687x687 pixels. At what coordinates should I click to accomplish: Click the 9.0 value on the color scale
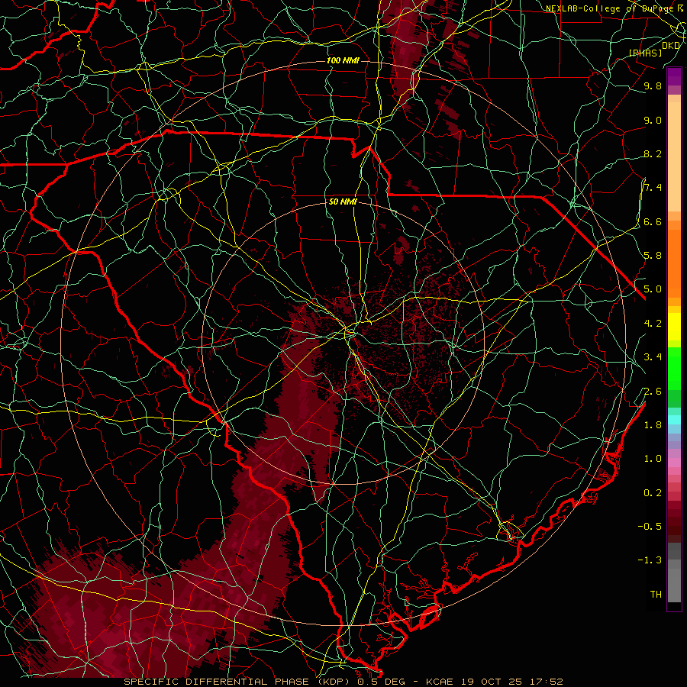pos(653,120)
